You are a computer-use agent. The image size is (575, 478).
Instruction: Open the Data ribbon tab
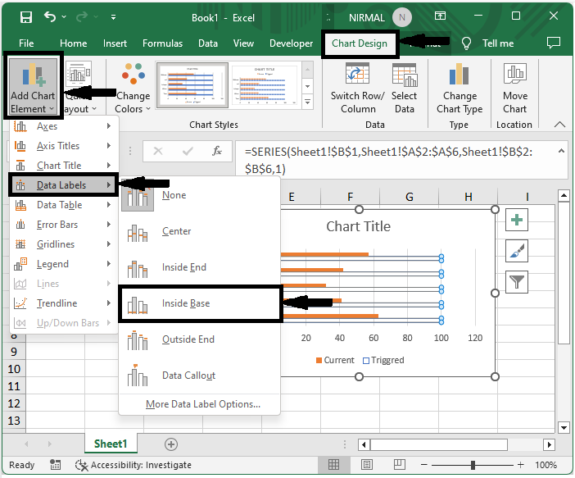208,43
